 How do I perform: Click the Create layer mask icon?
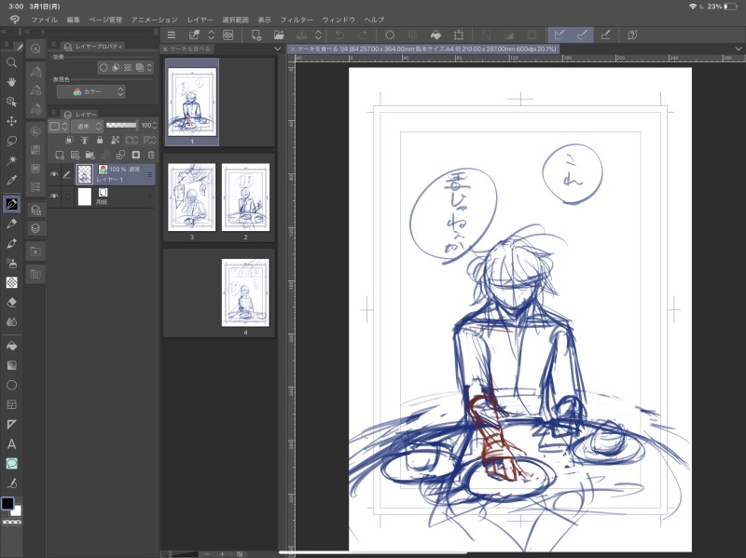135,155
